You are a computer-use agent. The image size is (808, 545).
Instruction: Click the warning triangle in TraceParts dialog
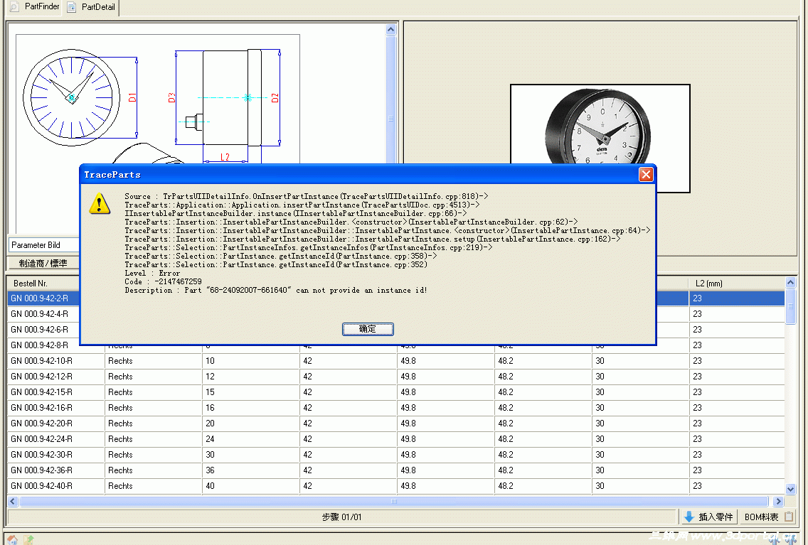point(100,204)
